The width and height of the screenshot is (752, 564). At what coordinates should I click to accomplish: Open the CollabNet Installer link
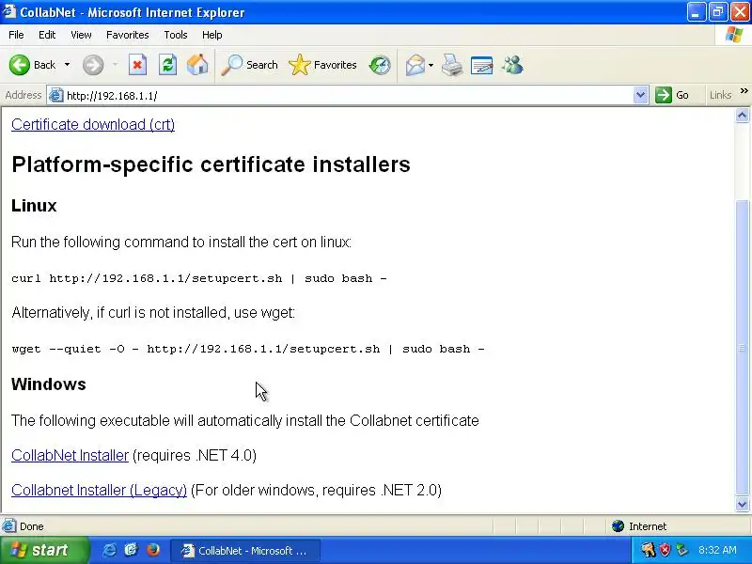pos(70,455)
